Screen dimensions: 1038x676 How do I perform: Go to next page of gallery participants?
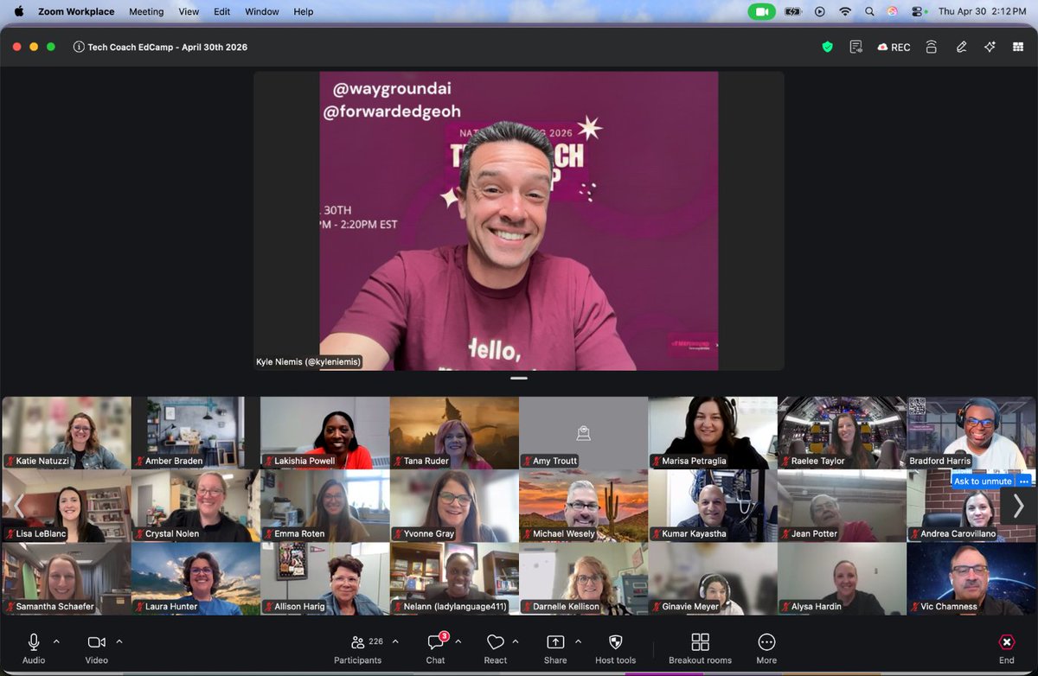[1018, 506]
